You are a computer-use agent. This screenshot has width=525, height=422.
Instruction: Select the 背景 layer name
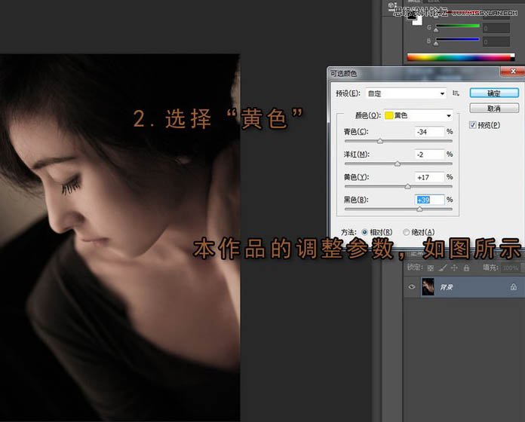coord(446,287)
